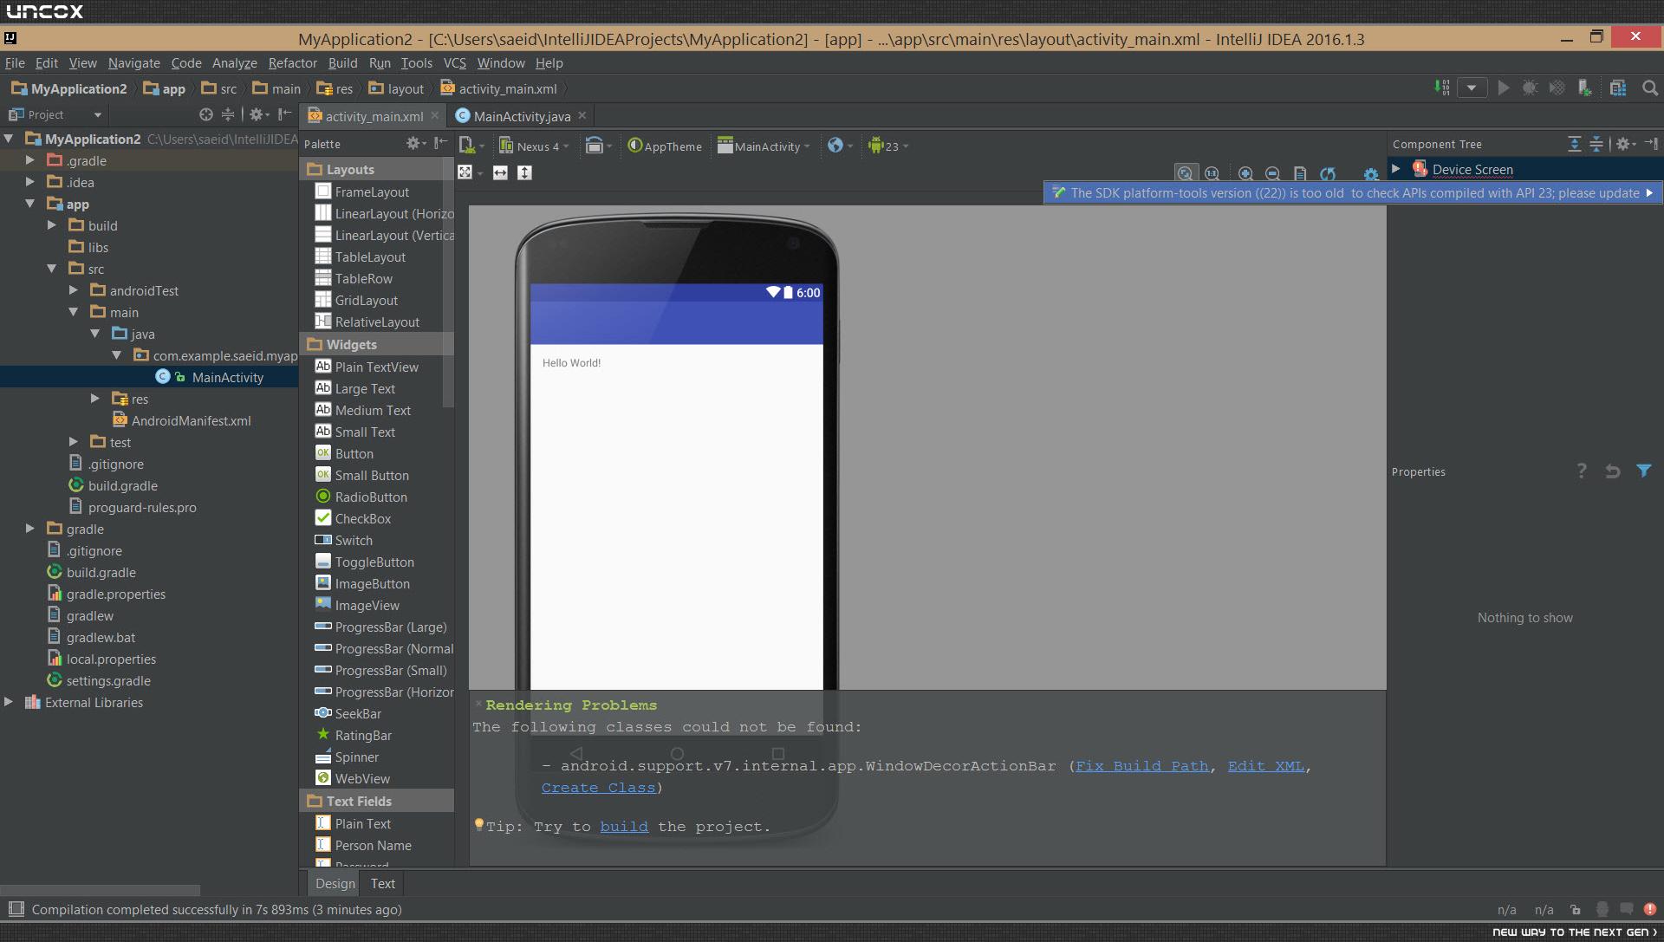Open the locale globe dropdown
This screenshot has width=1664, height=942.
coord(840,146)
